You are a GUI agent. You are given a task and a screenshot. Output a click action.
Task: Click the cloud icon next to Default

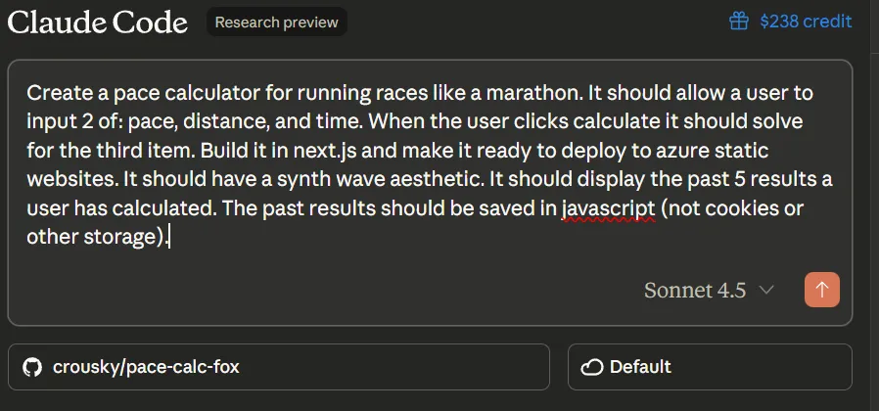coord(591,368)
